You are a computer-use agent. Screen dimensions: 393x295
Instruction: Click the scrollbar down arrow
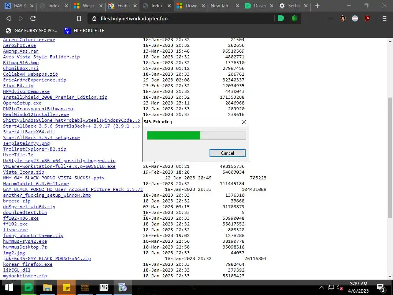390,277
